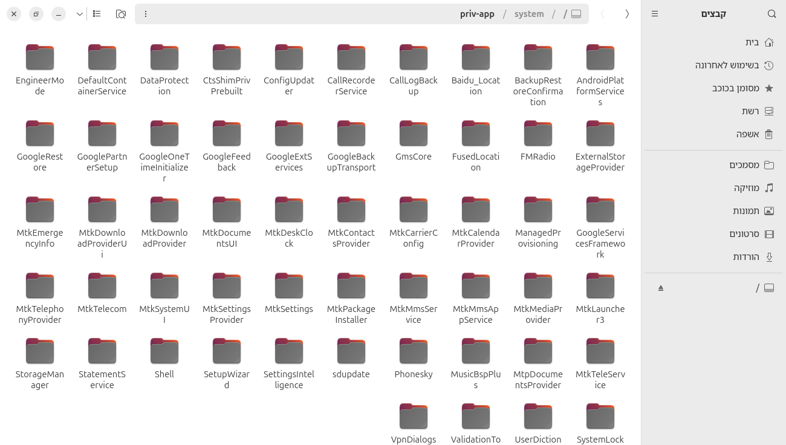This screenshot has height=445, width=786.
Task: Select the DefaultContainerService folder
Action: [102, 70]
